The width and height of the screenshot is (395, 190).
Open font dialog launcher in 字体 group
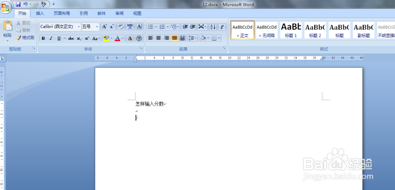[141, 48]
